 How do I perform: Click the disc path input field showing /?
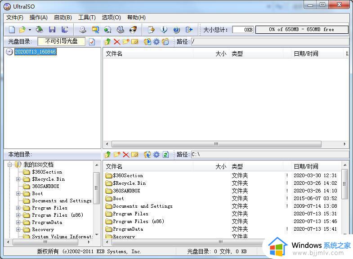tap(270, 42)
